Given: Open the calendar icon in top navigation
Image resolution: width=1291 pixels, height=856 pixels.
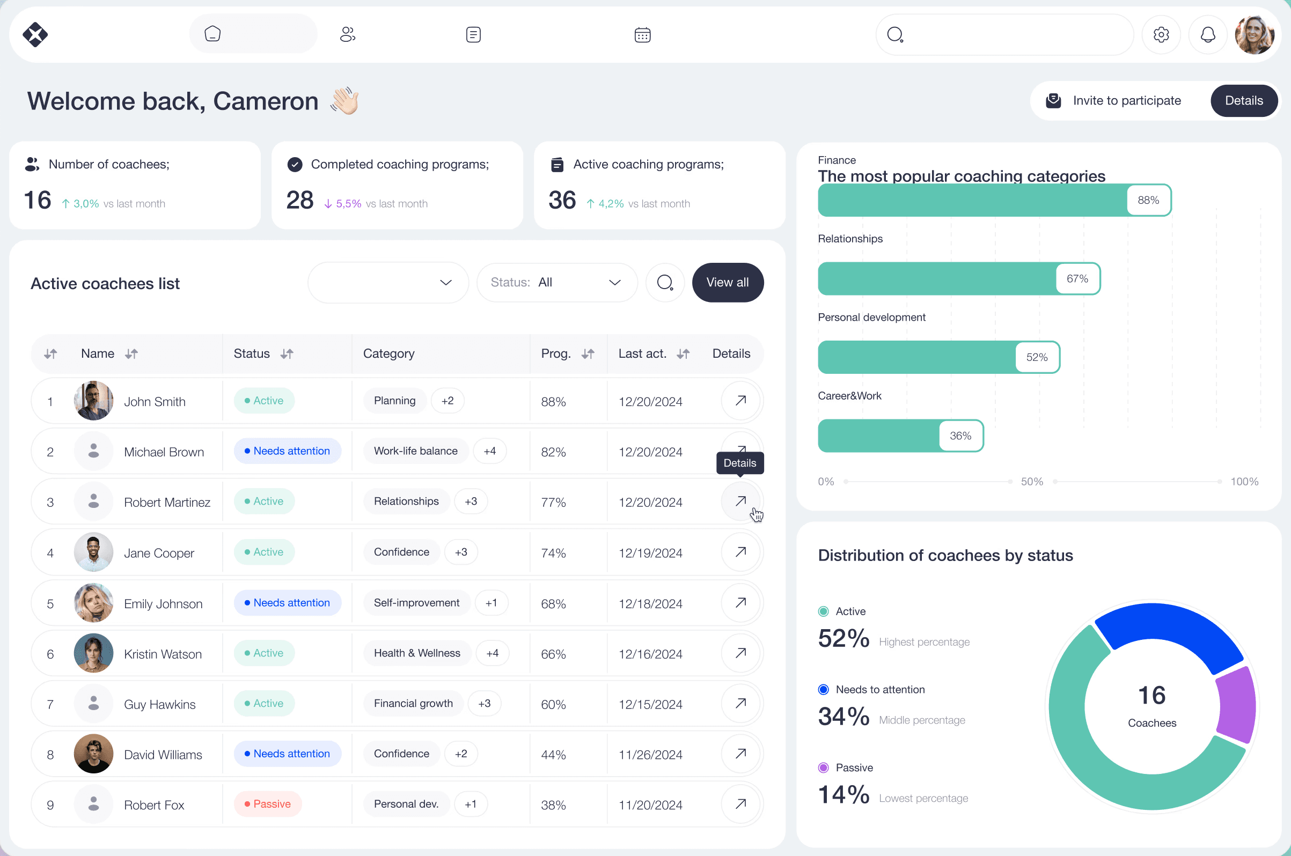Looking at the screenshot, I should coord(642,35).
